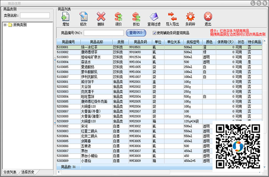Select the row 旺旺雪饼

click(x=159, y=97)
